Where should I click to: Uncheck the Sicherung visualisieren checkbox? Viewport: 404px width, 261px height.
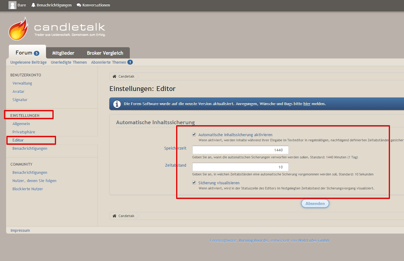[x=194, y=182]
